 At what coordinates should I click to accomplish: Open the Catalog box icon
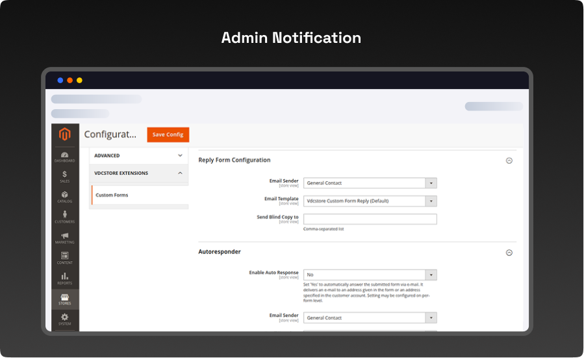click(64, 196)
